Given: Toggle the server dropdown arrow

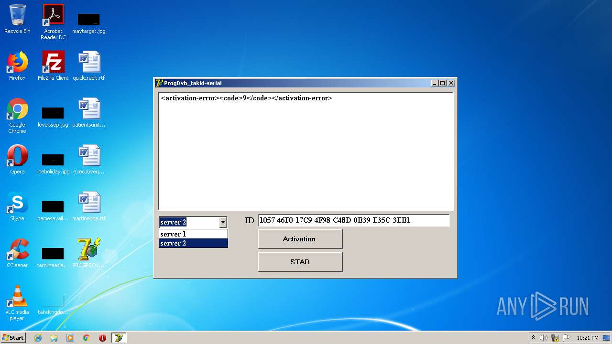Looking at the screenshot, I should [223, 222].
